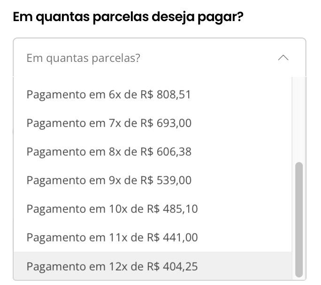Choose the 7x de R$ 693,00 option
Screen dimensions: 321x285
[109, 123]
